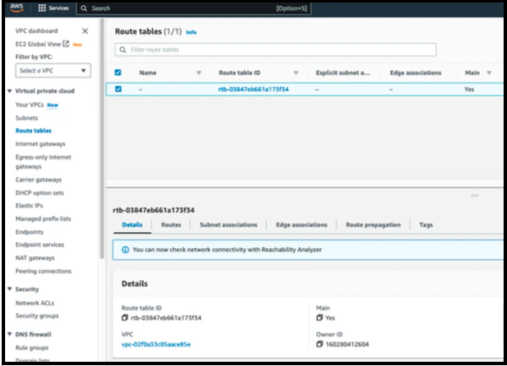
Task: Copy Route table ID using copy icon
Action: [x=125, y=318]
